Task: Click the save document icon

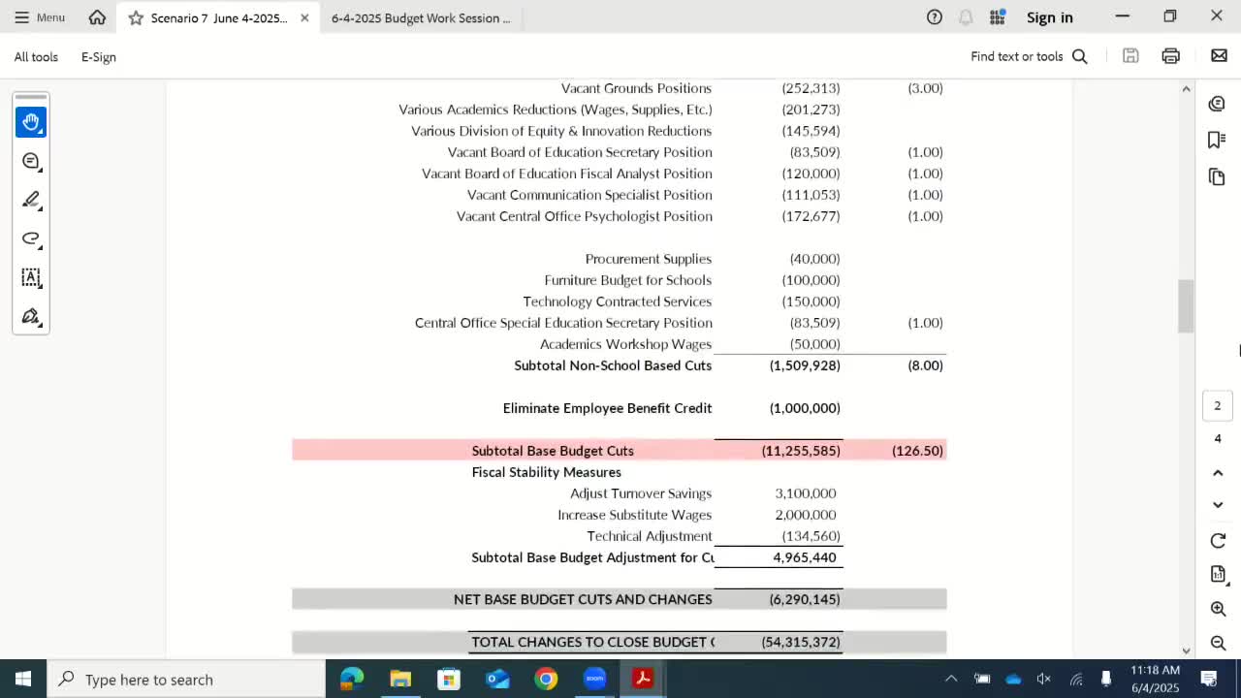Action: (x=1130, y=56)
